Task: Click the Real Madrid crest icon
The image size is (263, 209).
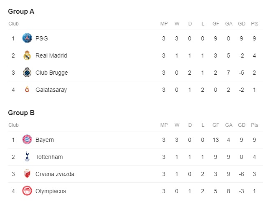Action: 27,55
